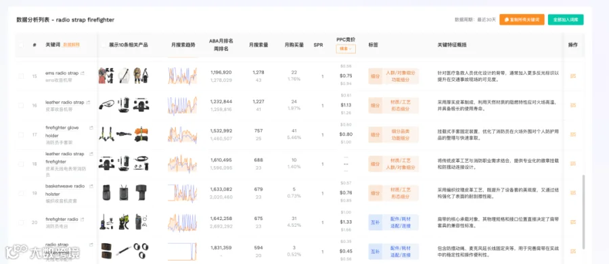
Task: Click the 关键词特征概括 column header
Action: tap(452, 45)
